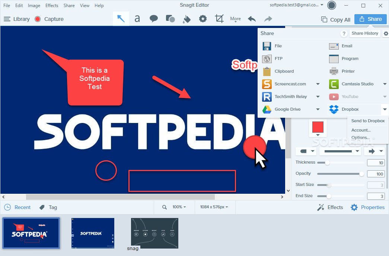This screenshot has height=256, width=389.
Task: Share to Dropbox
Action: coord(354,109)
